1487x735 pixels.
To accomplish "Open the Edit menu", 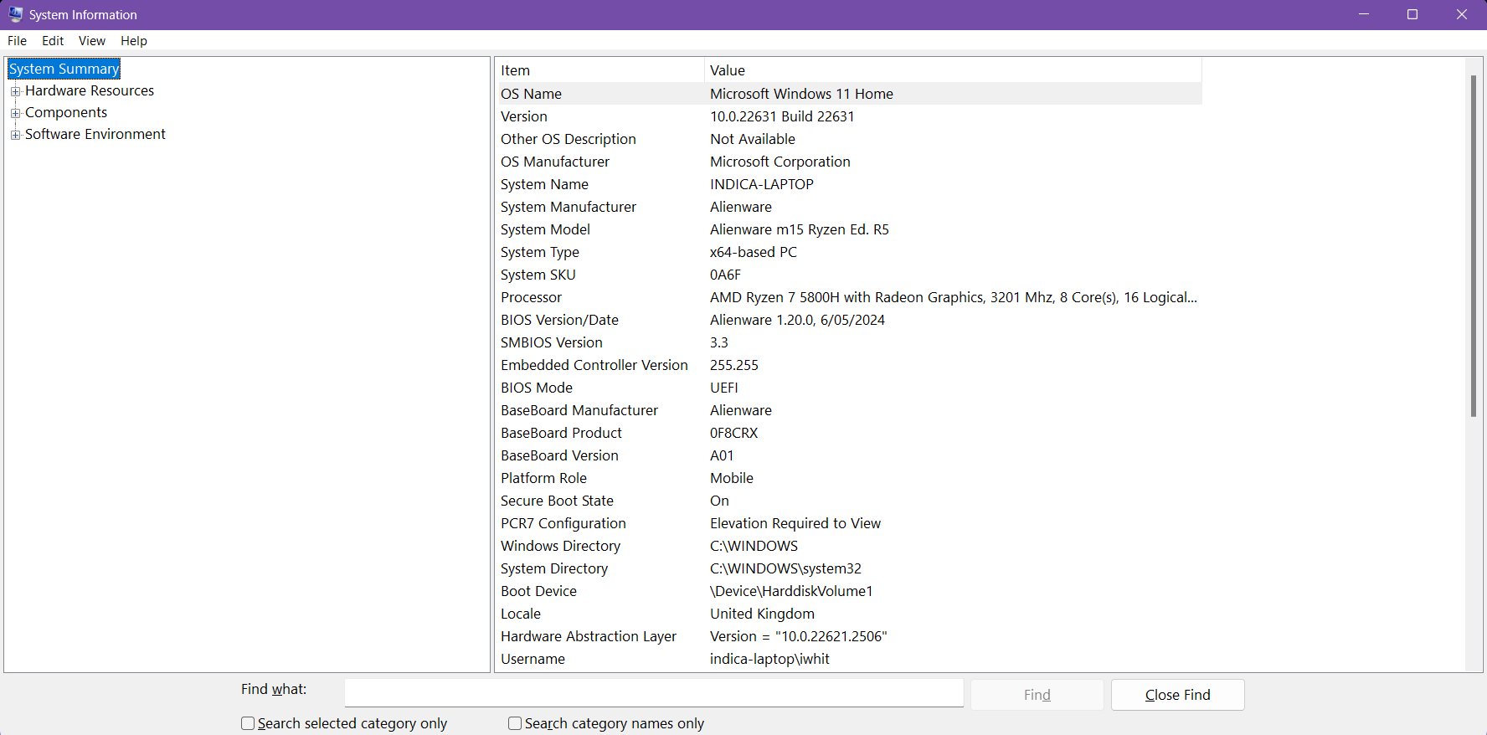I will [x=53, y=40].
